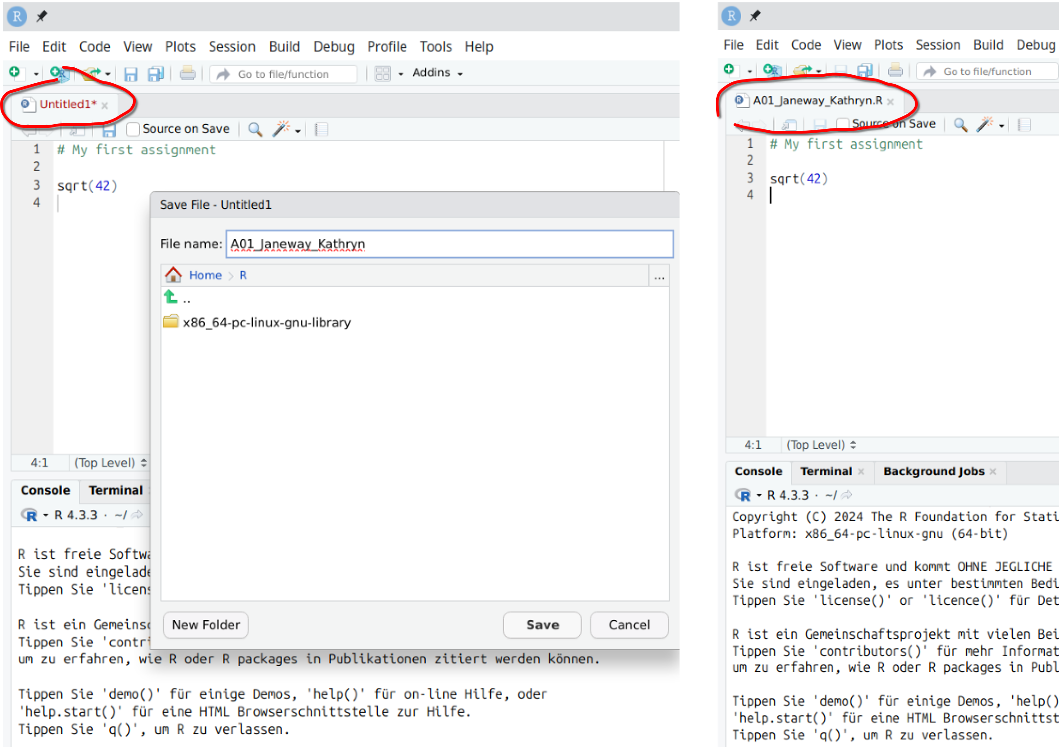The image size is (1059, 747).
Task: Click the printer icon in left window toolbar
Action: point(187,73)
